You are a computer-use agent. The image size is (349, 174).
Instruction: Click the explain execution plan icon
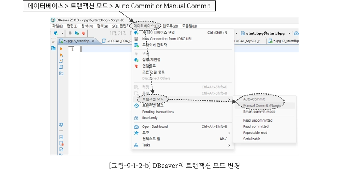(62, 67)
